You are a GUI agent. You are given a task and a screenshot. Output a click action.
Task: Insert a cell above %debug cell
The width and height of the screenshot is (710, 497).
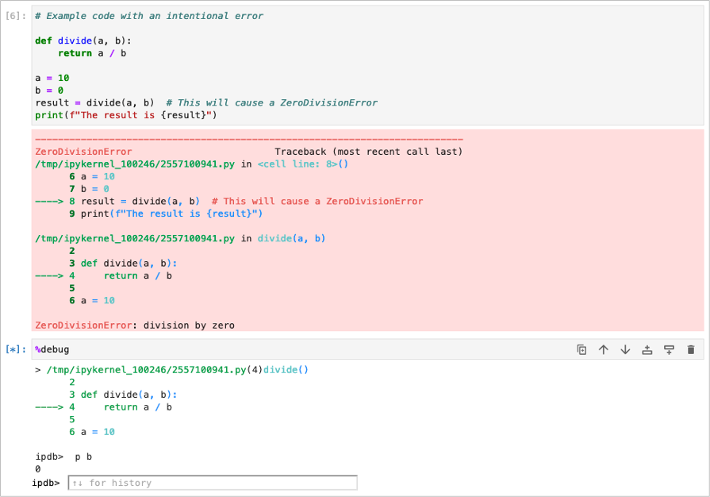tap(647, 349)
